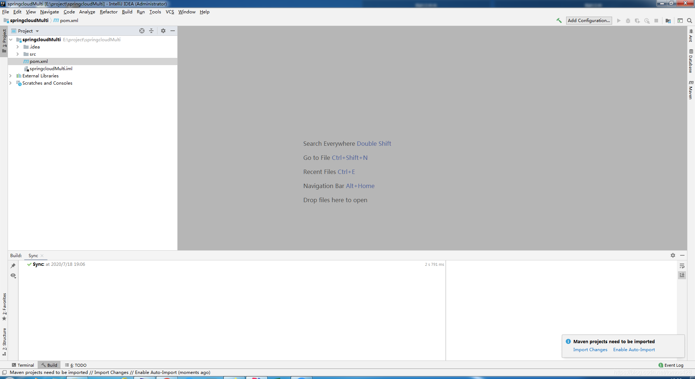The width and height of the screenshot is (695, 379).
Task: Click the Run arrow icon in the toolbar
Action: (619, 21)
